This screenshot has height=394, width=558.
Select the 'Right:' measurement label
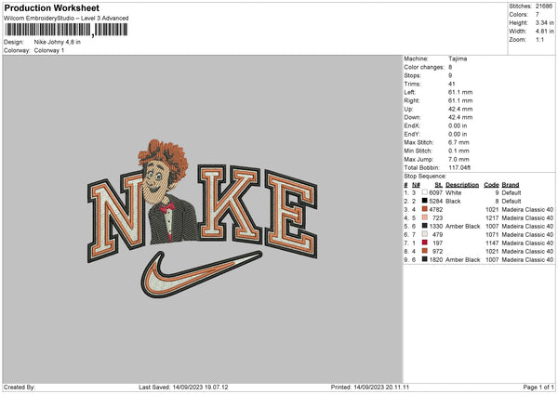coord(410,100)
